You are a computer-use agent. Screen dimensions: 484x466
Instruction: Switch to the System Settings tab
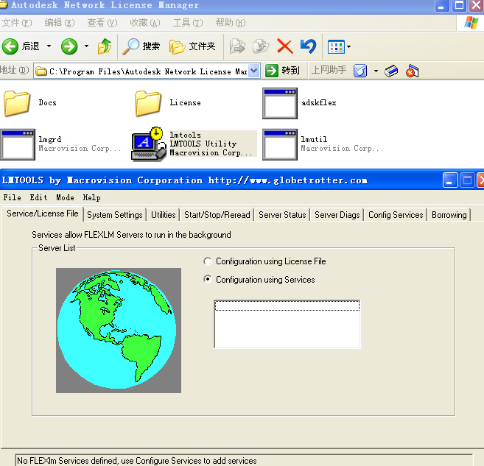114,215
